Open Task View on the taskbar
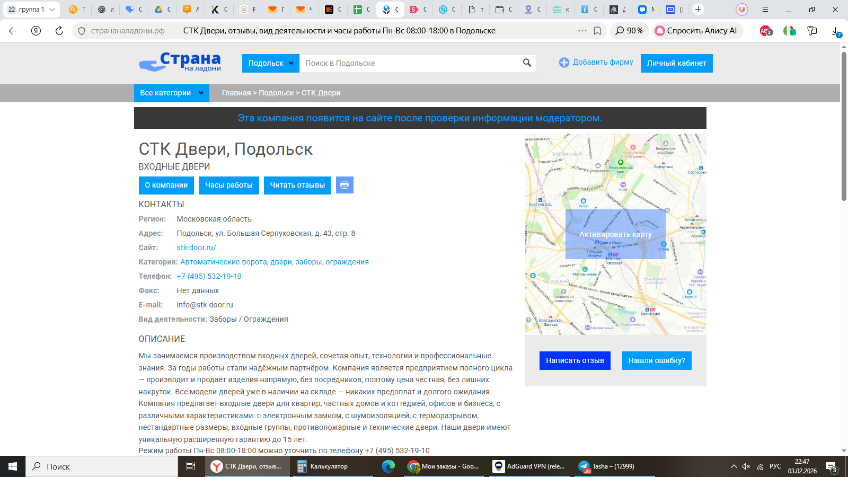 tap(191, 466)
